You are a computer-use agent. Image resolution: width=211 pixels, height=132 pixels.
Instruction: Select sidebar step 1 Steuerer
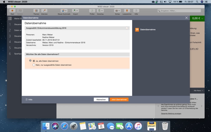coord(15,24)
